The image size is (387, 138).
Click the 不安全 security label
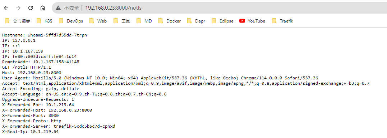tap(72, 8)
